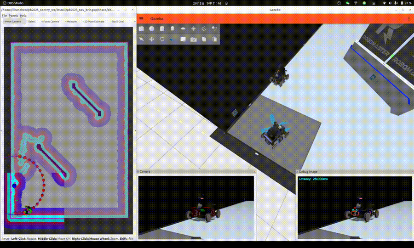Click the Debug Image panel title bar
Screen dimensions: 414x248
(x=355, y=172)
